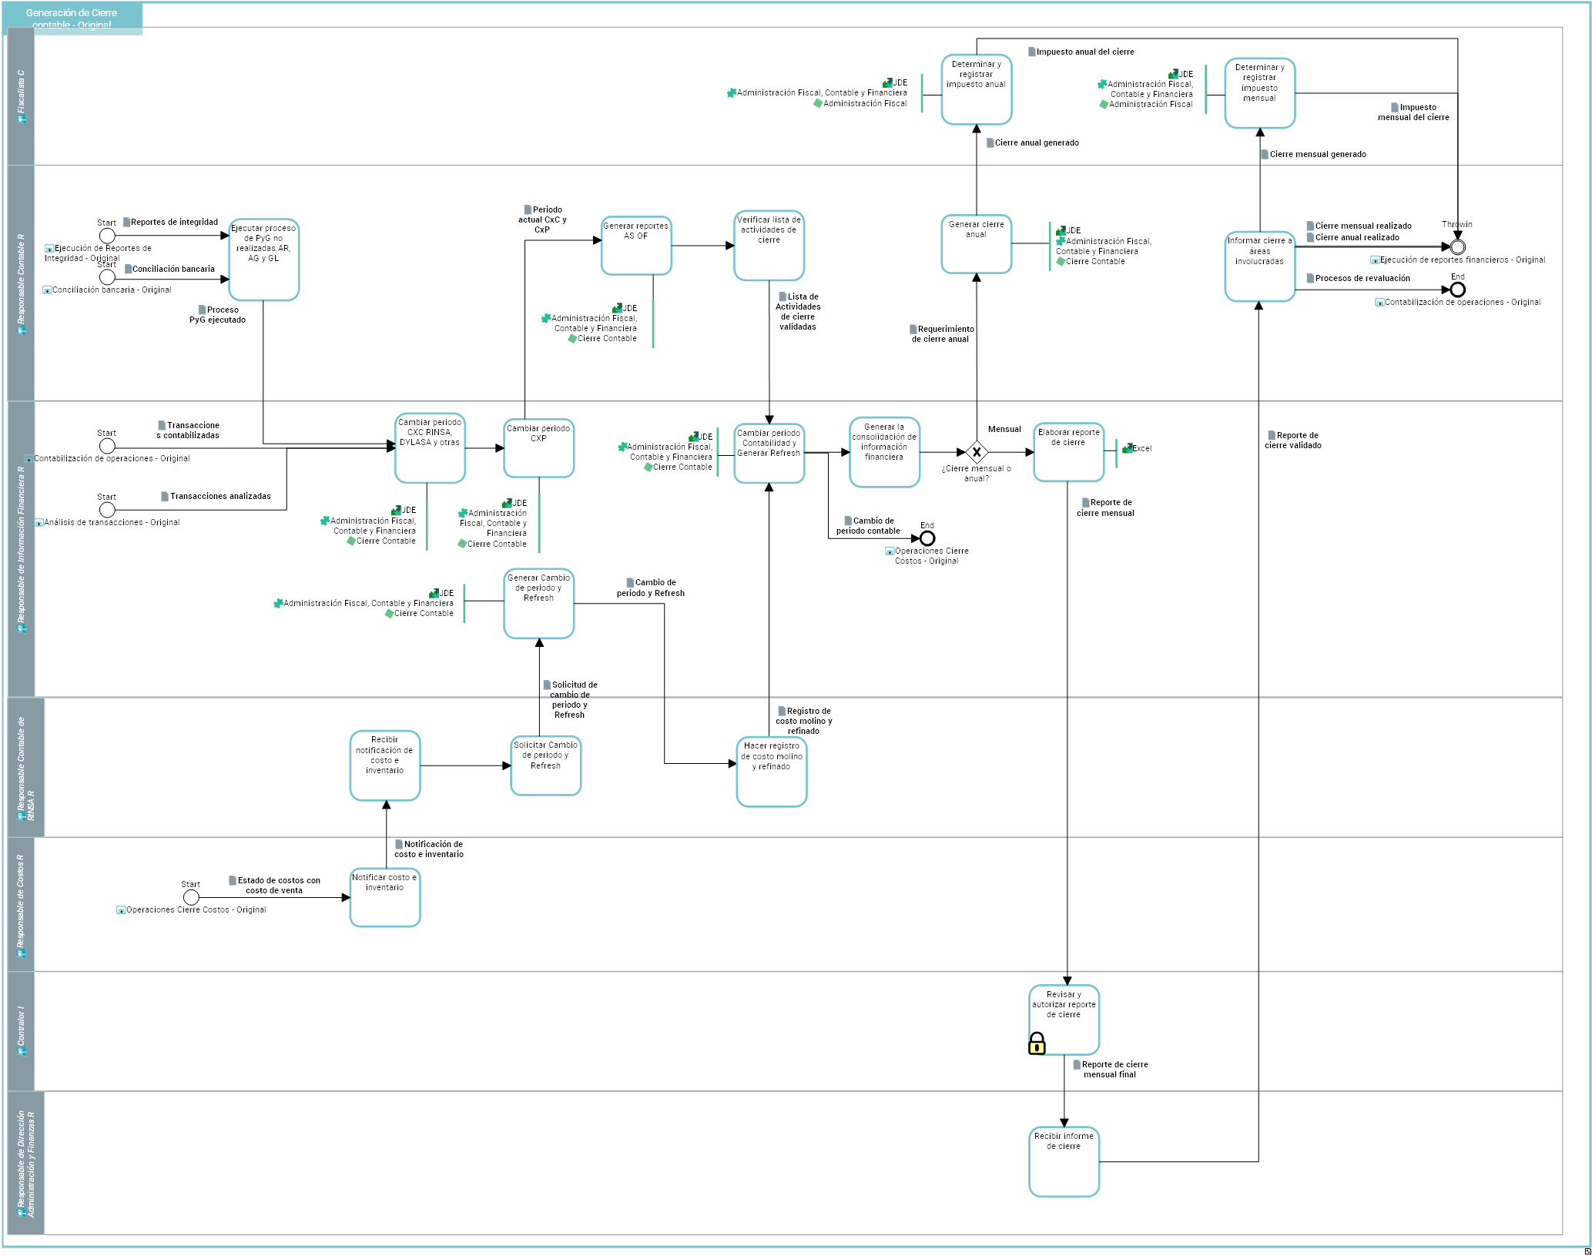Click JDE icon next to Determinar impuesto mensual
Viewport: 1592px width, 1256px height.
(x=1173, y=74)
